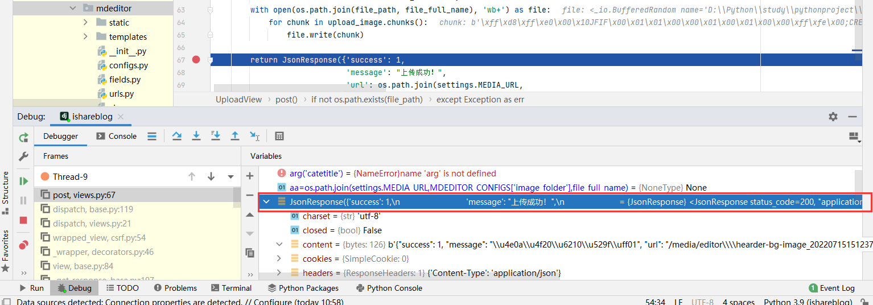Click the Step Out debugger icon

[x=234, y=136]
